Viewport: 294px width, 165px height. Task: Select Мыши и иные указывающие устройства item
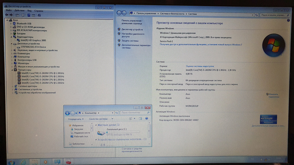[39, 67]
